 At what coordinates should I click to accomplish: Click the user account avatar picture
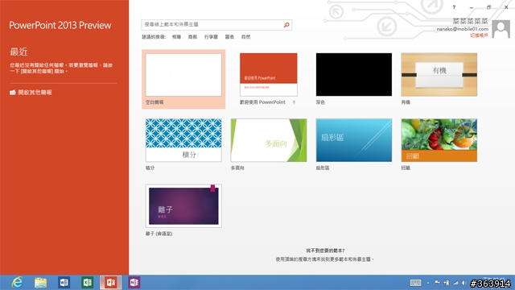point(501,29)
